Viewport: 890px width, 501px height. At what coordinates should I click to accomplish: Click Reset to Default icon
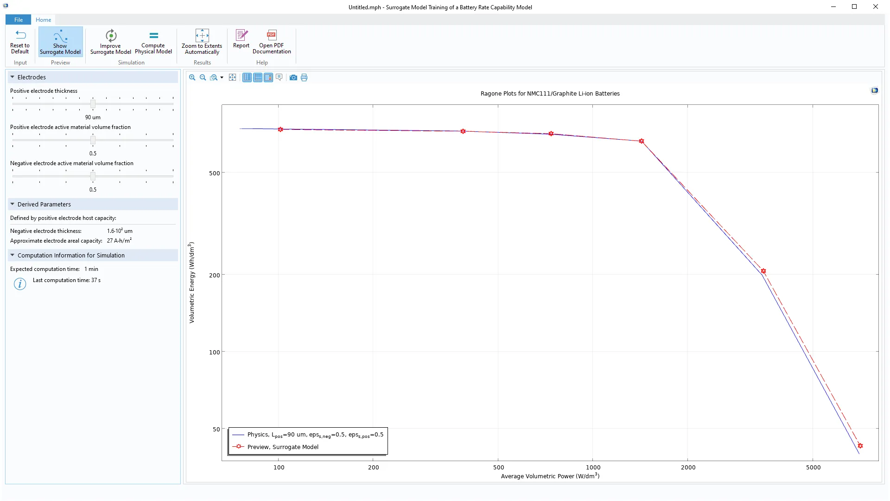20,35
